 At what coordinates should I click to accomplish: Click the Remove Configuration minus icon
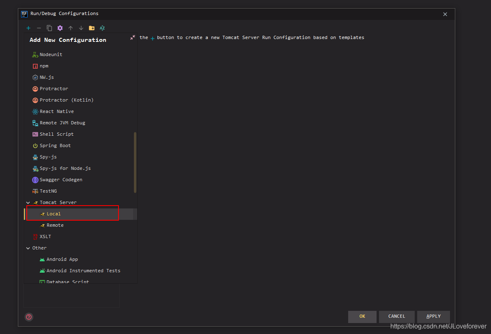pos(39,28)
